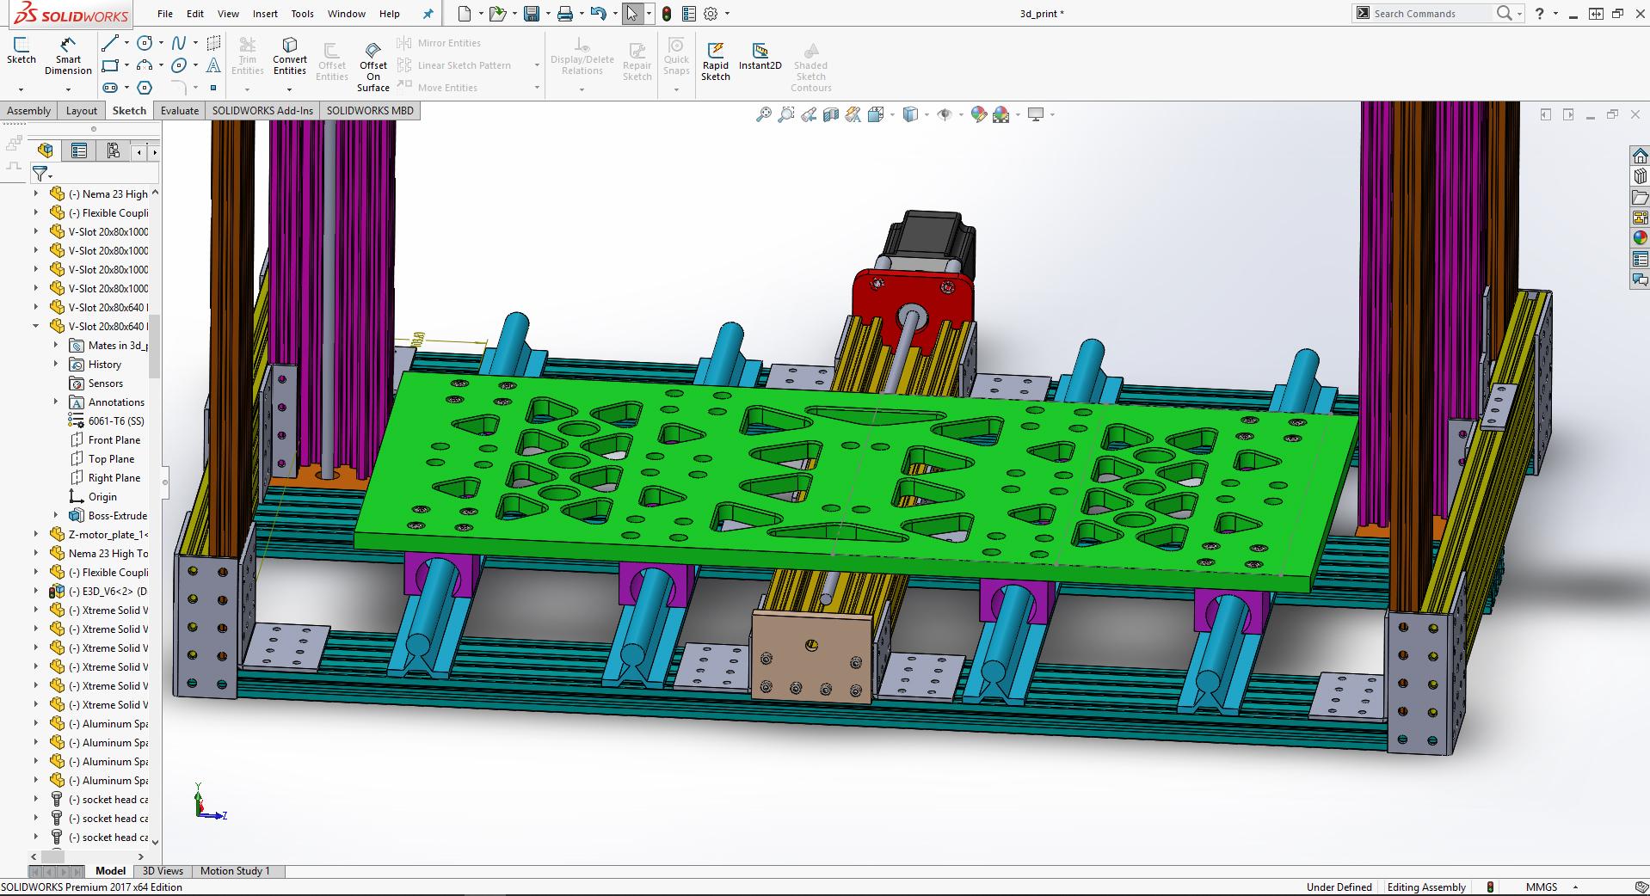
Task: Open the Tools menu
Action: 303,14
